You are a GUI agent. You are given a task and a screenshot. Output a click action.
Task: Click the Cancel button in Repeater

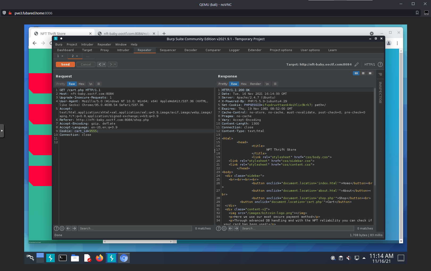coord(86,64)
